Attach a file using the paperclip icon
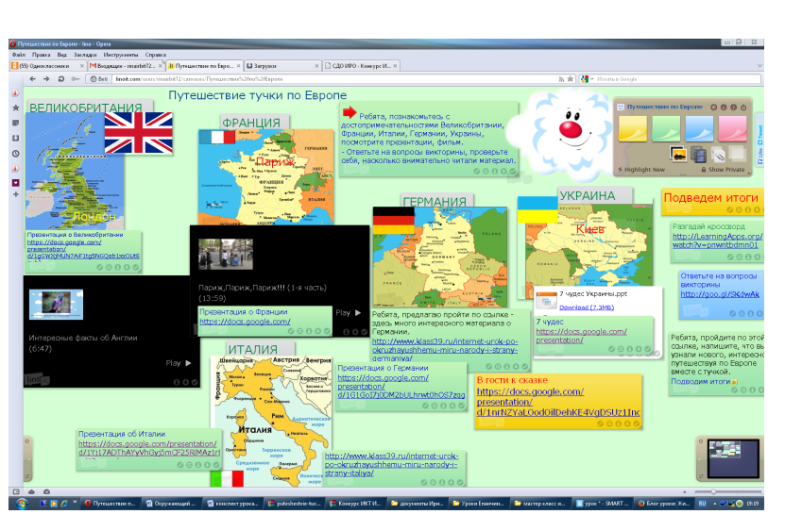This screenshot has height=531, width=785. (x=719, y=155)
